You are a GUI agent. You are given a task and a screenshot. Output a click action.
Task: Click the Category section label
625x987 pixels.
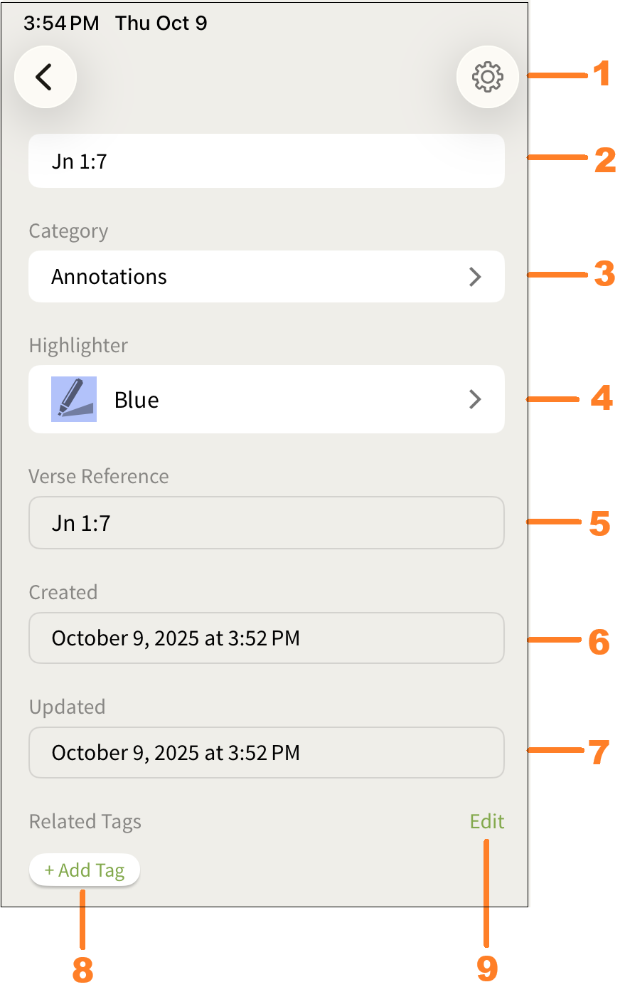68,231
